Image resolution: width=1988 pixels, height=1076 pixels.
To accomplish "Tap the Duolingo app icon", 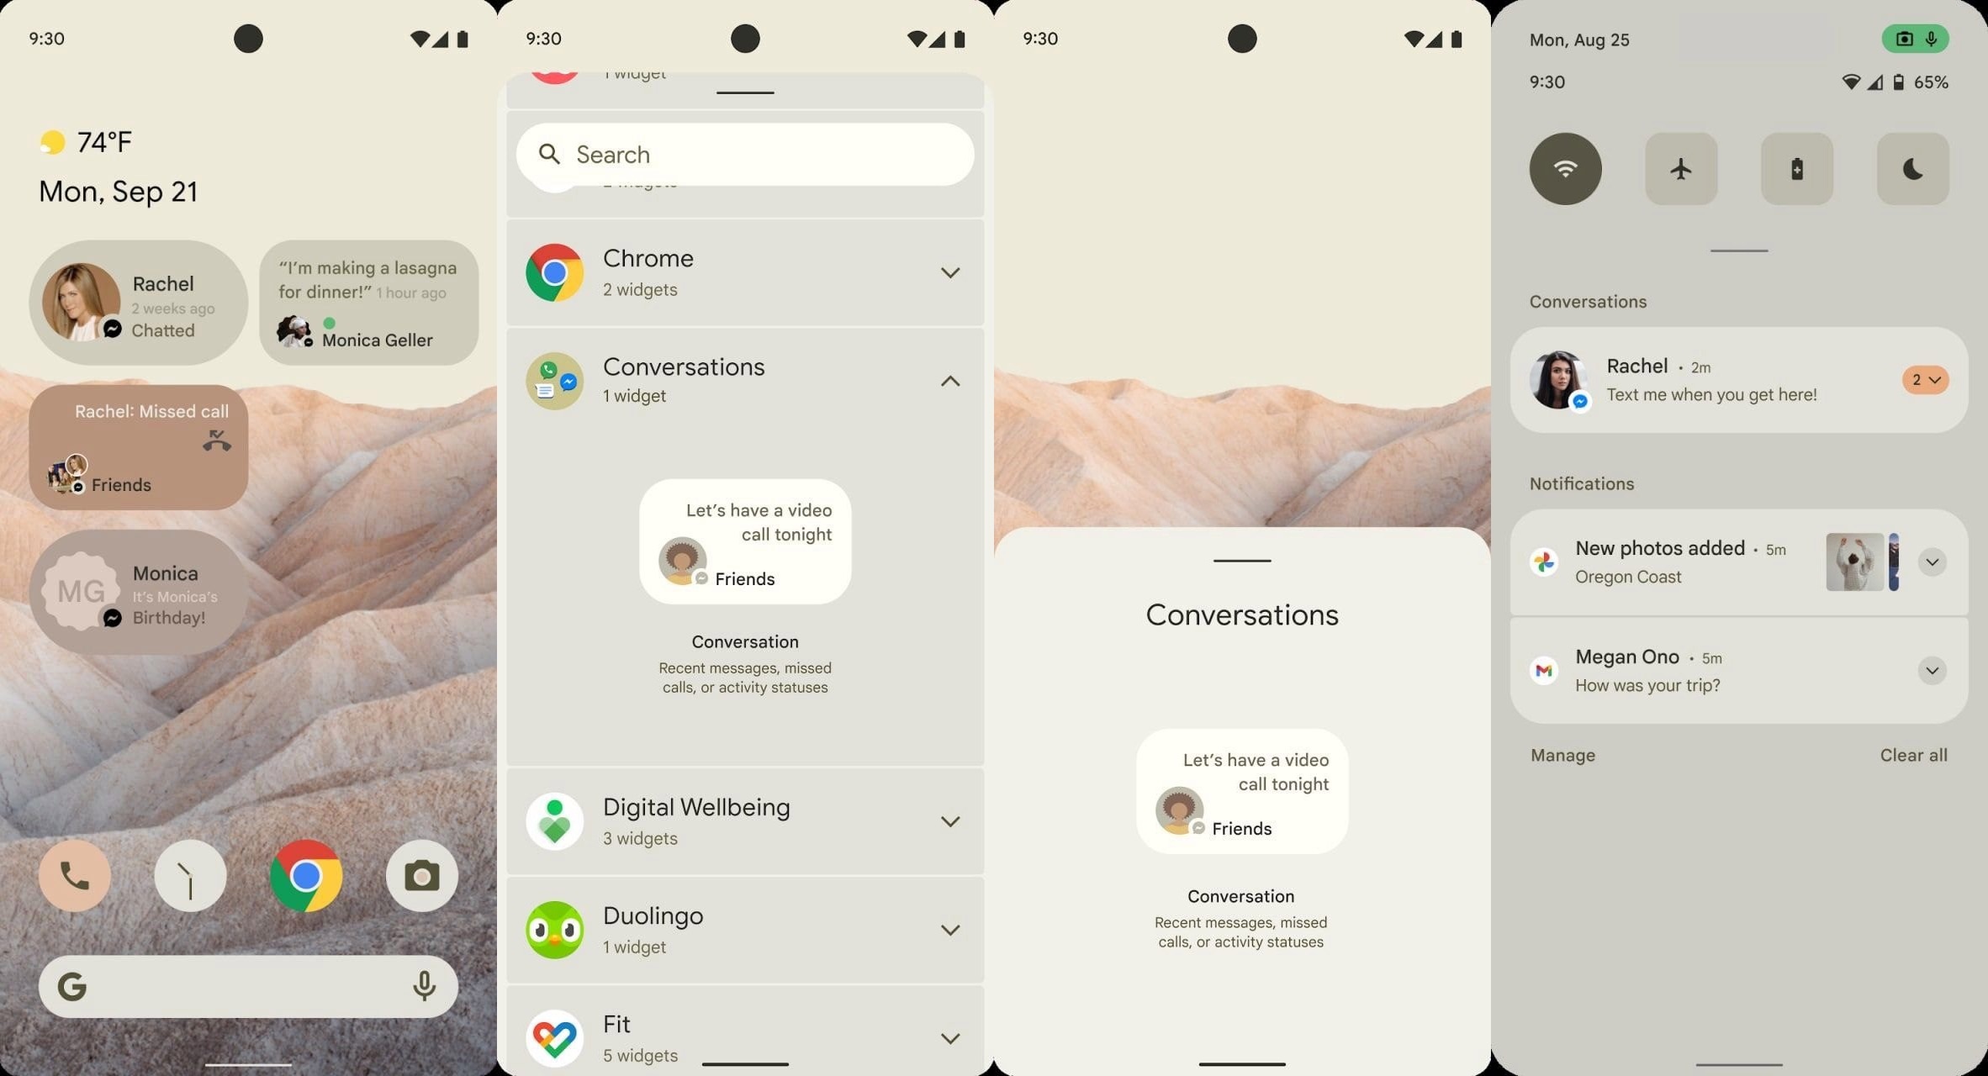I will 555,929.
